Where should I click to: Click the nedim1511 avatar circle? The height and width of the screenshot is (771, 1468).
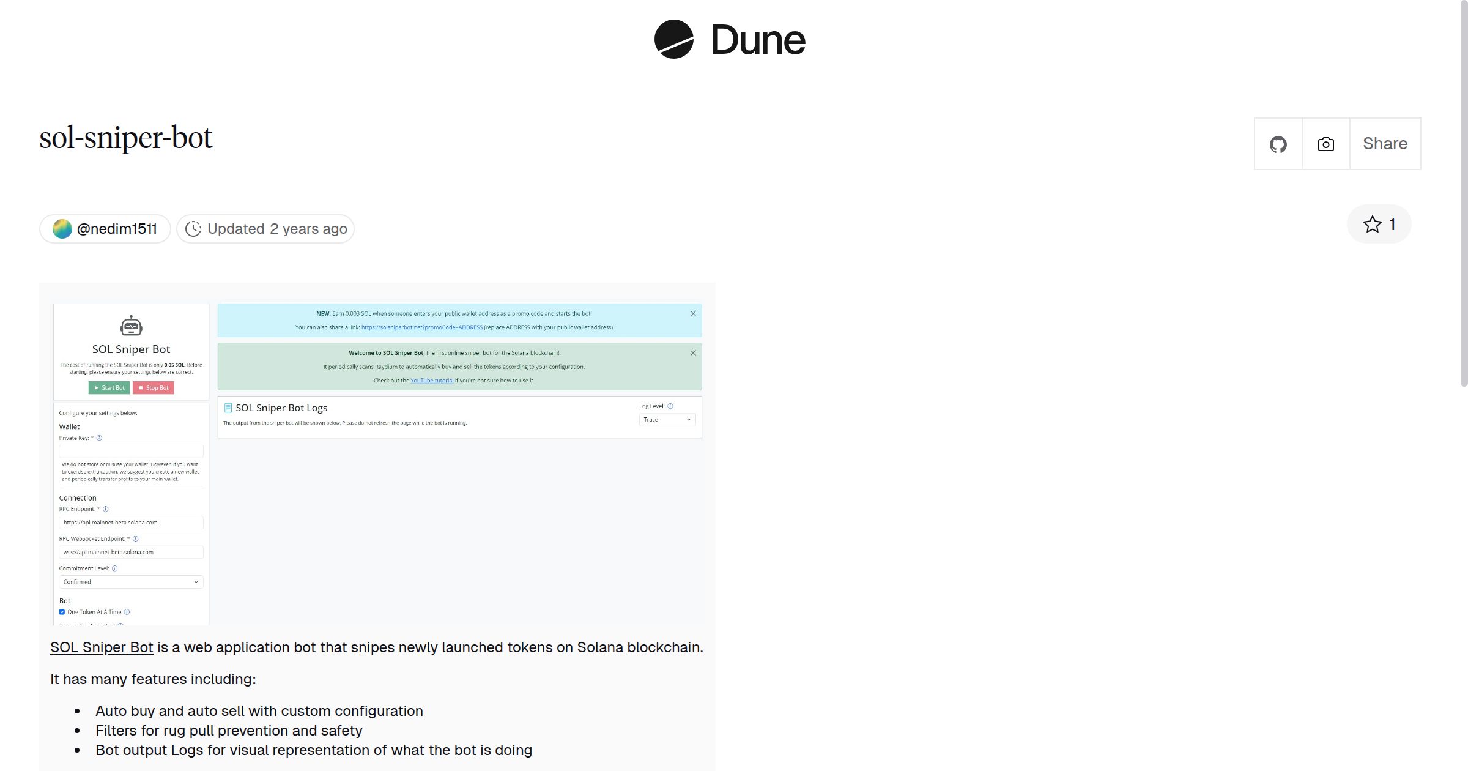(x=62, y=229)
